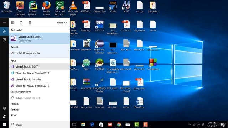Click the Settings category

tap(15, 110)
